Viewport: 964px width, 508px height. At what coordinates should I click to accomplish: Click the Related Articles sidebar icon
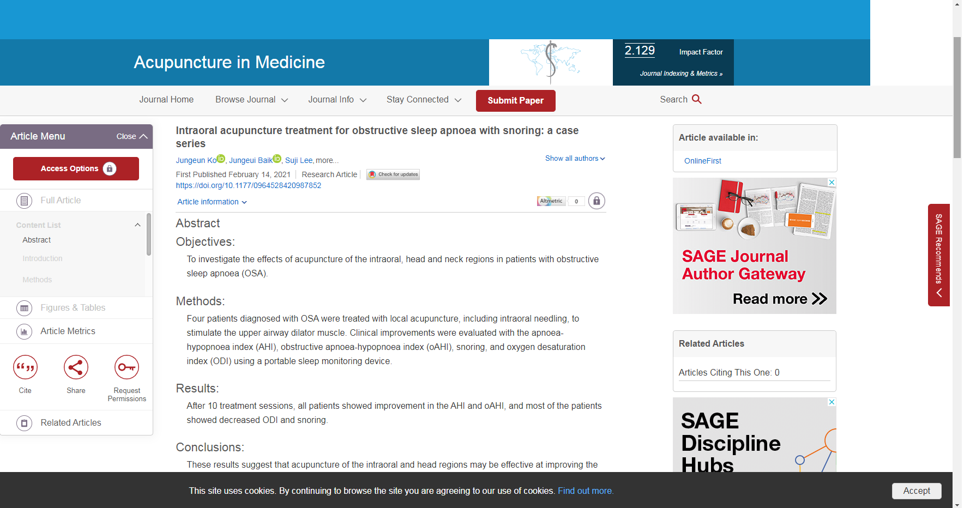click(x=24, y=423)
